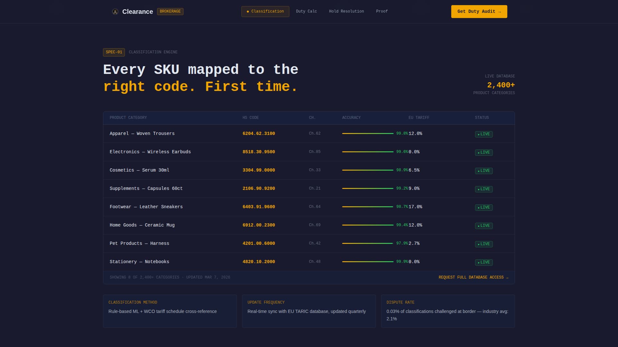Screen dimensions: 618x347
Task: Click the accuracy bar for Pet Harness
Action: point(368,244)
